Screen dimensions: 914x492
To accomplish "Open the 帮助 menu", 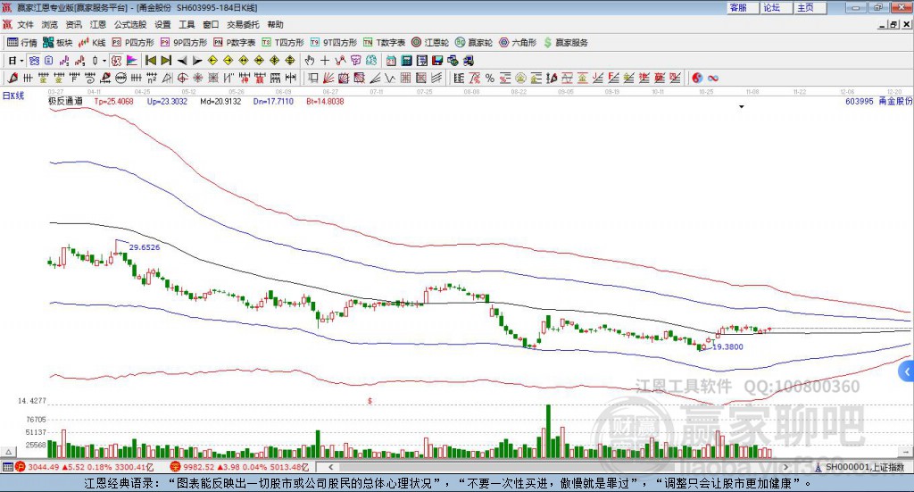I will pos(275,24).
